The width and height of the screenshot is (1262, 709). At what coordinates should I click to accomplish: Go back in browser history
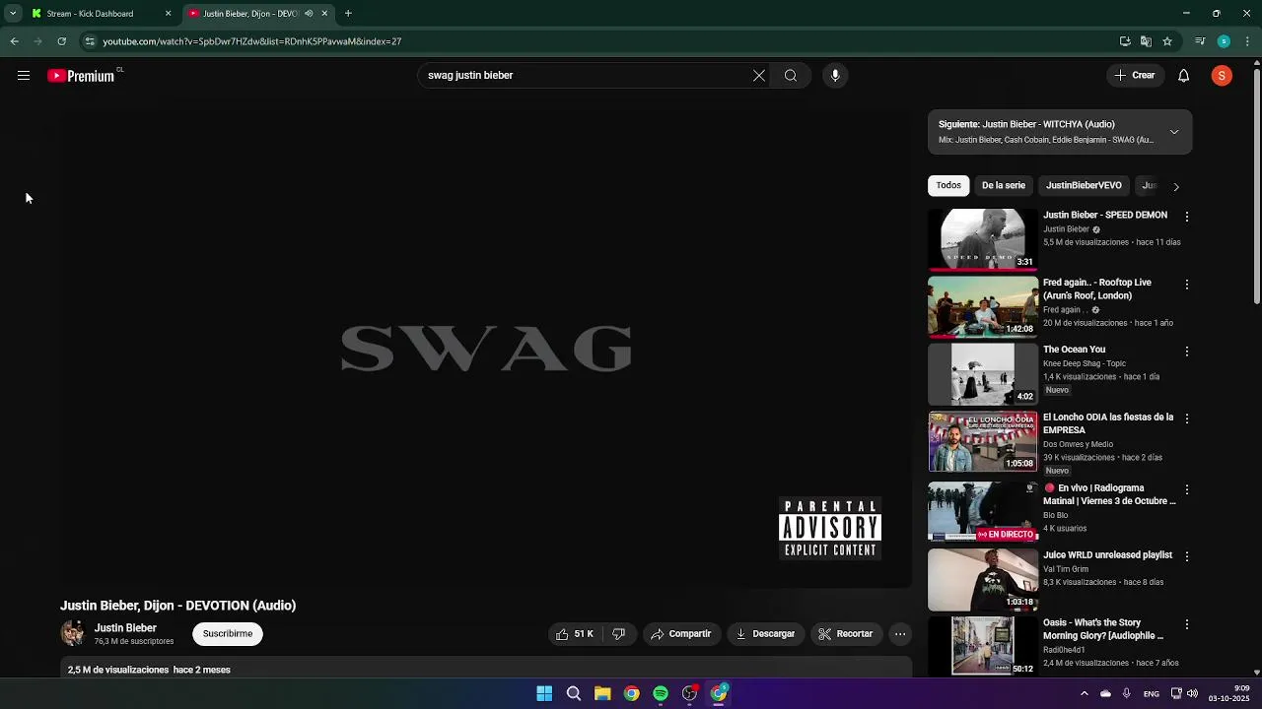point(14,41)
